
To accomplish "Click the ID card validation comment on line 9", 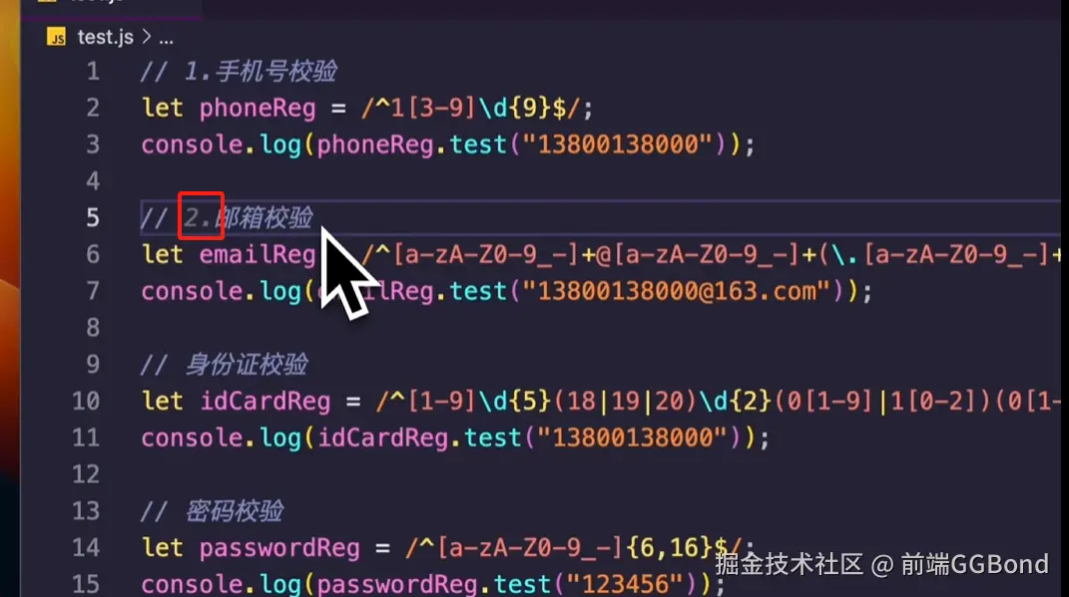I will coord(225,365).
